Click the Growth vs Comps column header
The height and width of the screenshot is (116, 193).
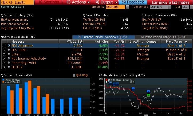pos(143,41)
